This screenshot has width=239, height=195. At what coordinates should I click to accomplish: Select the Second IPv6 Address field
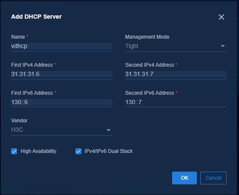pyautogui.click(x=176, y=102)
